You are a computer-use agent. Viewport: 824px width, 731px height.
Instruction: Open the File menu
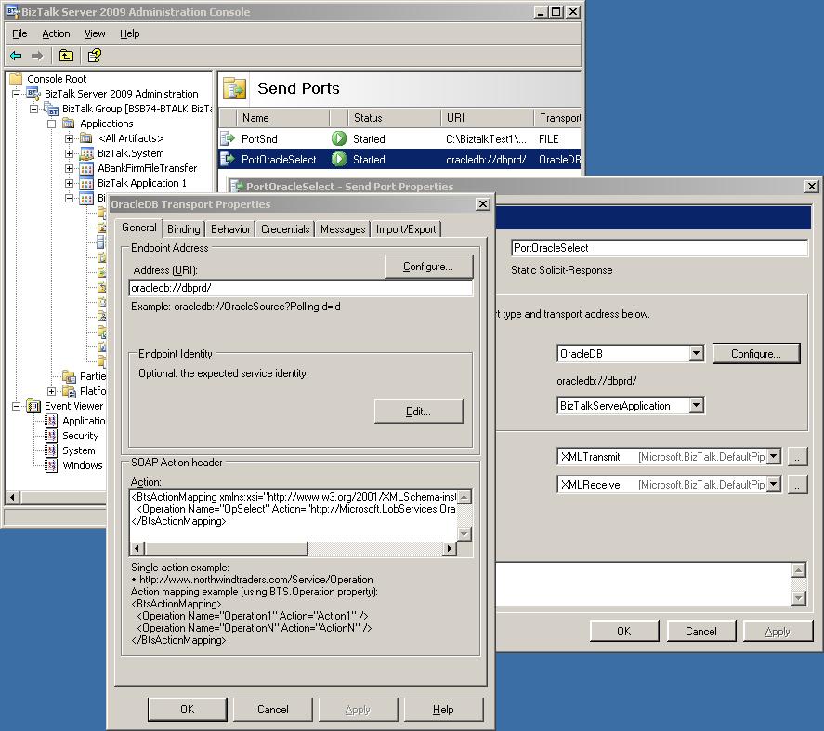[20, 33]
